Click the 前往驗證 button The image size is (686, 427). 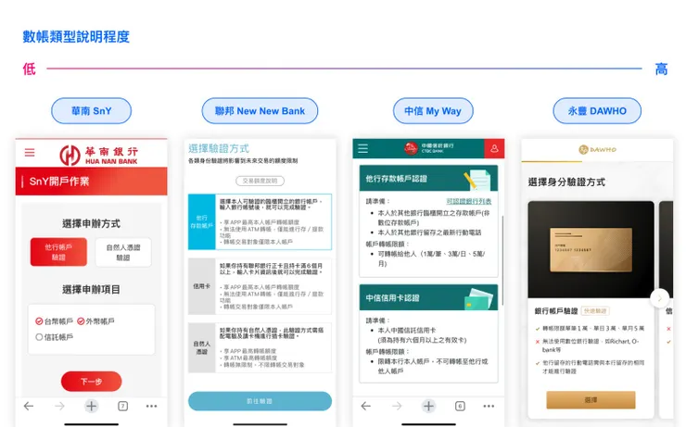pos(260,401)
